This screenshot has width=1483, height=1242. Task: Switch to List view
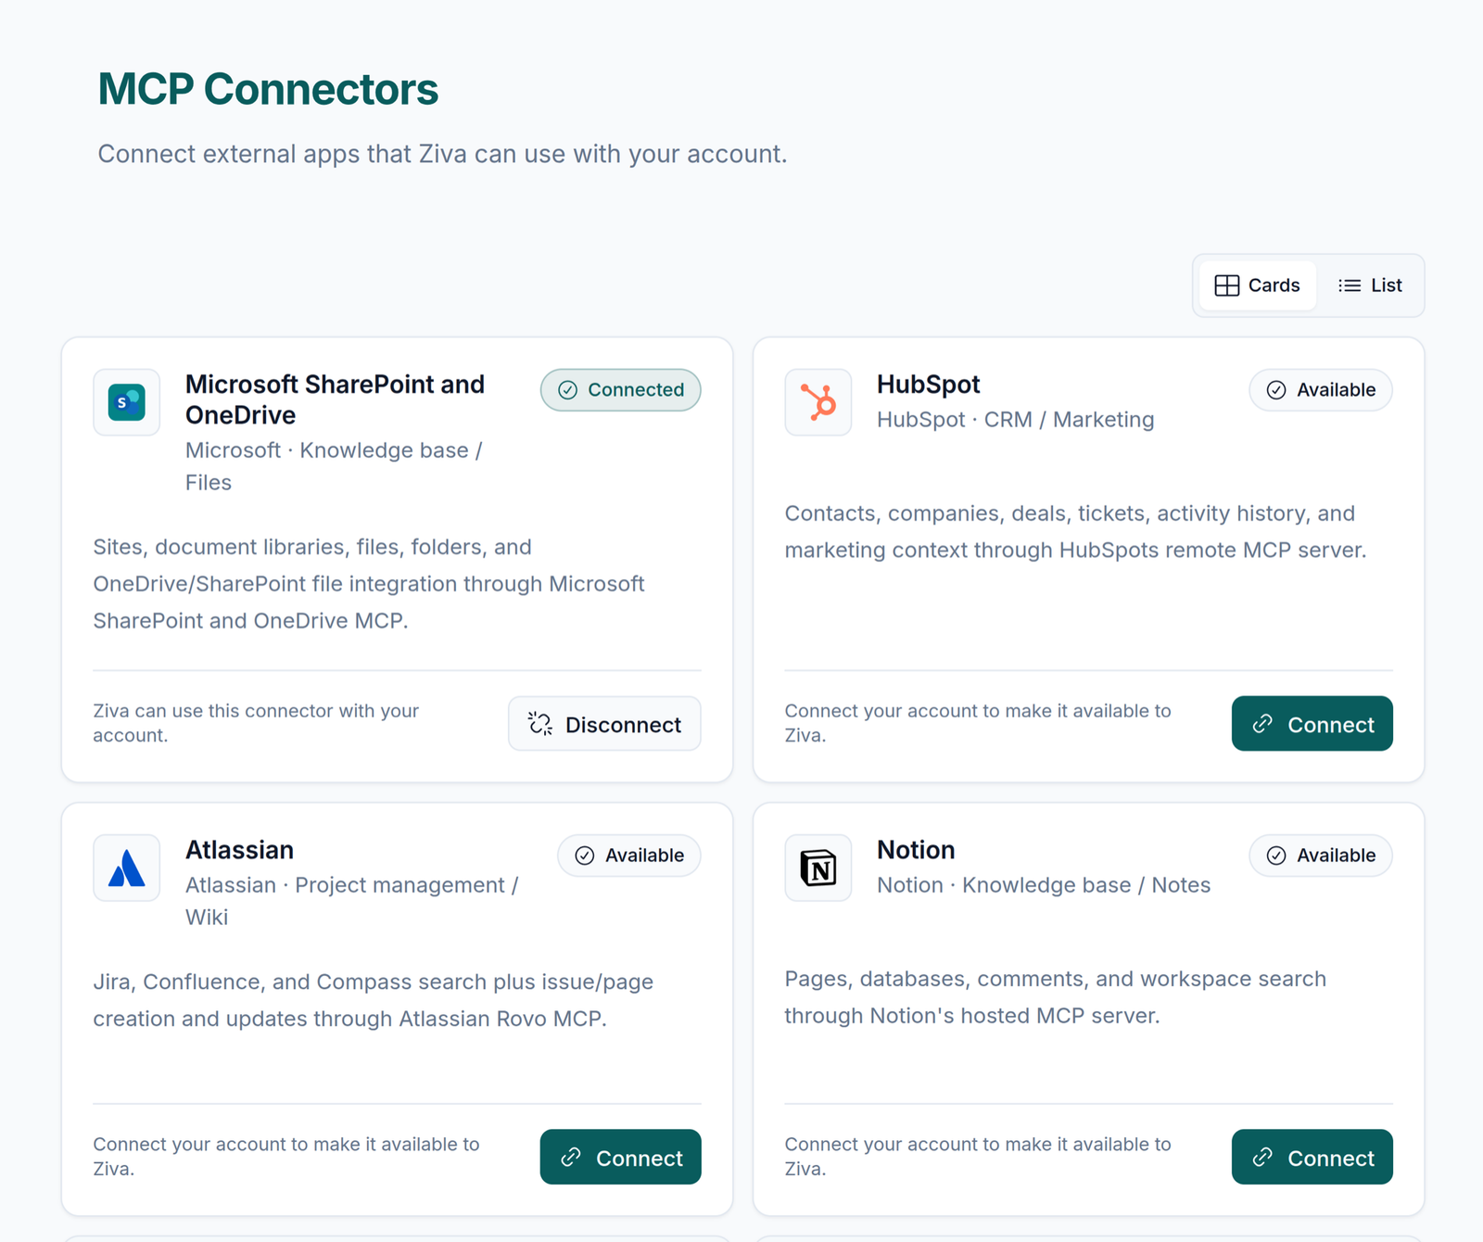[x=1370, y=285]
